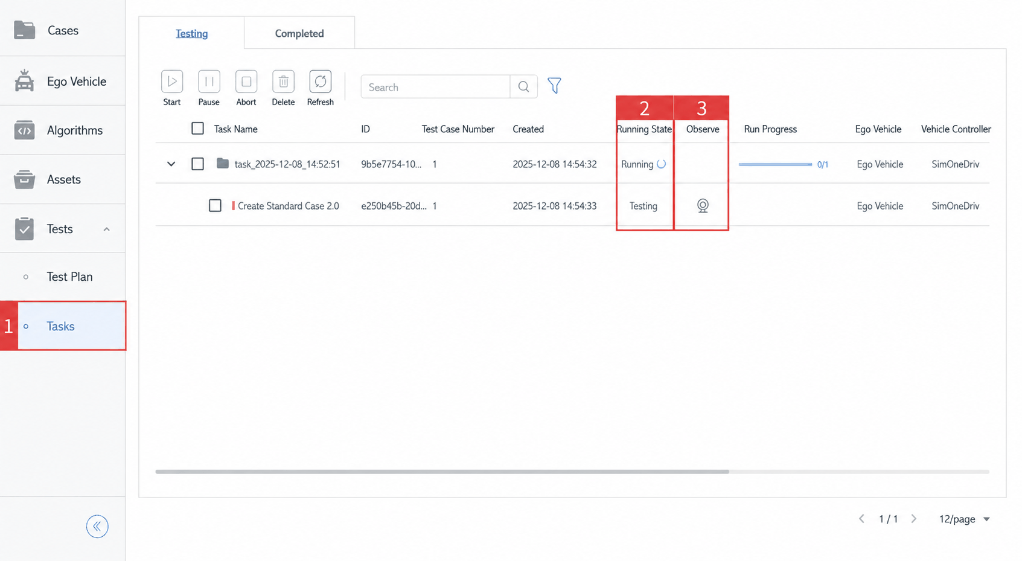
Task: Click the Testing state cell
Action: [x=644, y=206]
